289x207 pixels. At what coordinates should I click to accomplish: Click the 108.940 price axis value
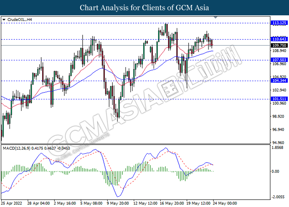click(x=279, y=51)
